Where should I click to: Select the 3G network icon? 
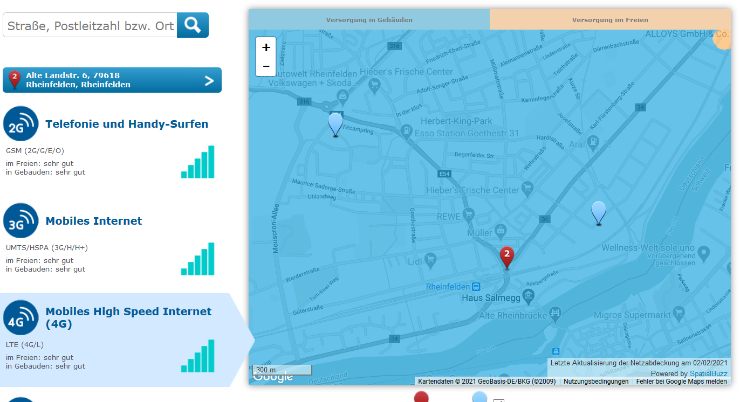[x=21, y=220]
